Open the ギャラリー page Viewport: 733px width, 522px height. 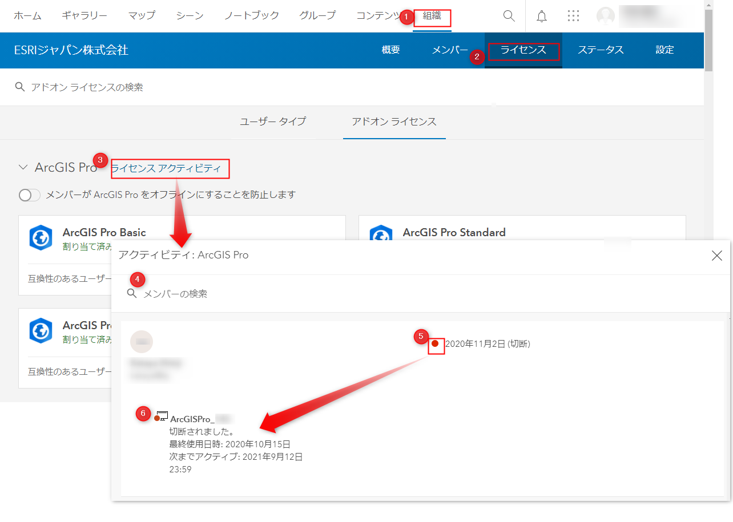pos(84,15)
